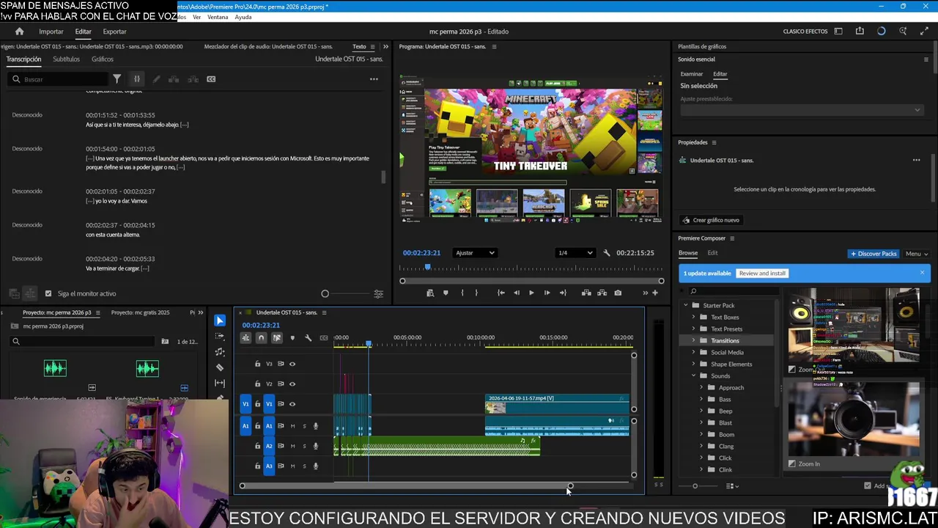Open the Premiere Composer Menu dropdown

point(916,254)
